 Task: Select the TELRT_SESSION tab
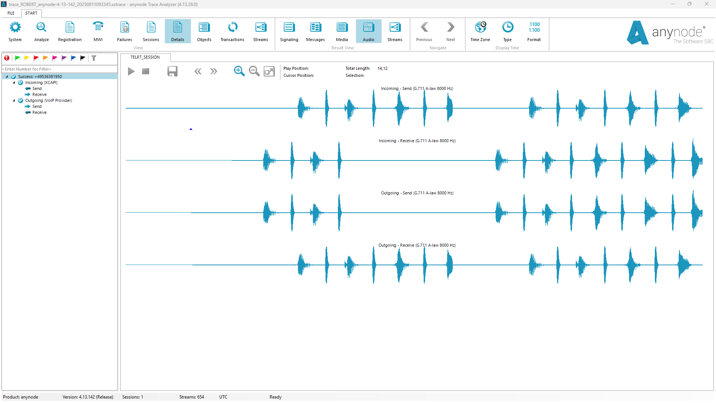pyautogui.click(x=145, y=57)
